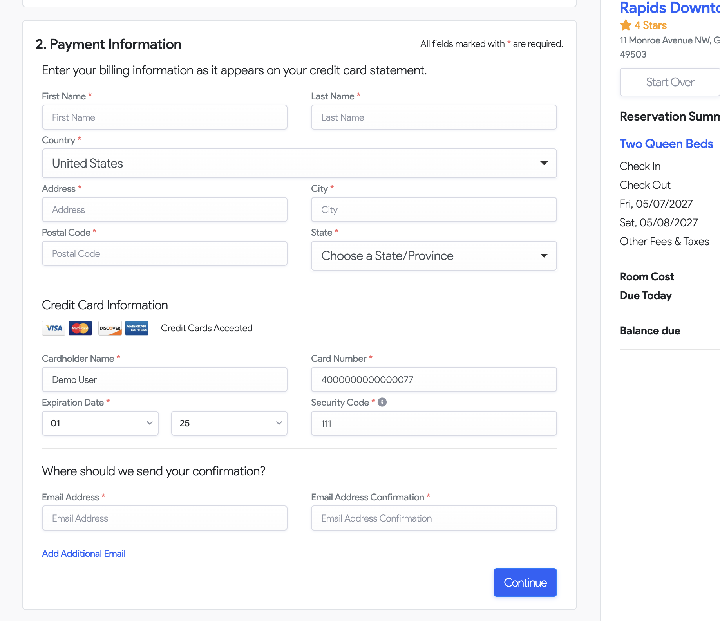Select the Card Number input field
The image size is (720, 621).
click(x=434, y=379)
